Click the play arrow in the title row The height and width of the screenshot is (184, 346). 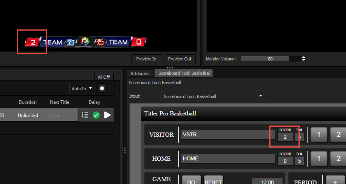click(x=107, y=115)
